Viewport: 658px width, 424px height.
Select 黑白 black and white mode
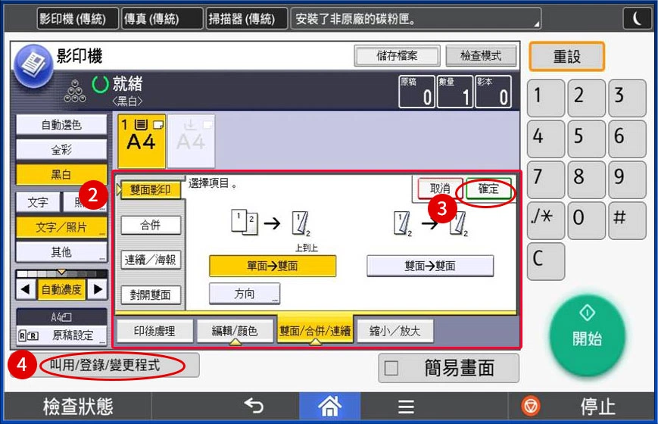pos(61,174)
